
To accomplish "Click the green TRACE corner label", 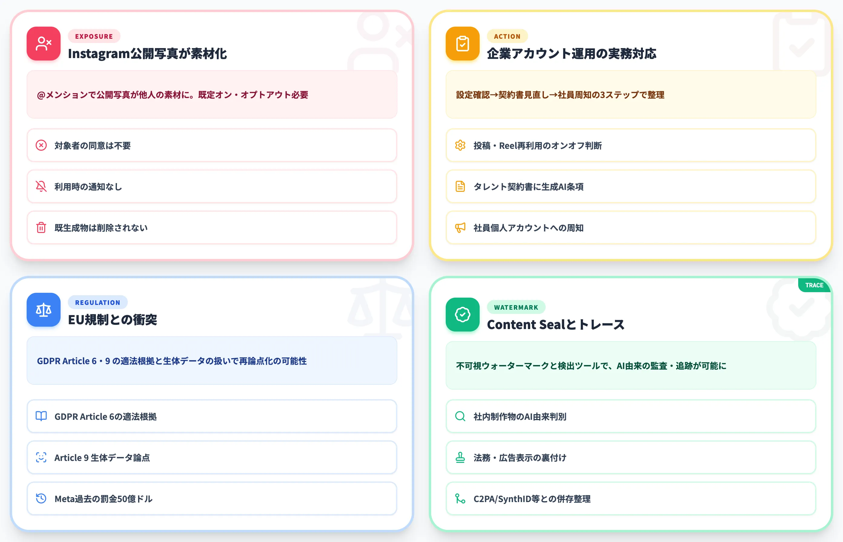I will pyautogui.click(x=814, y=285).
